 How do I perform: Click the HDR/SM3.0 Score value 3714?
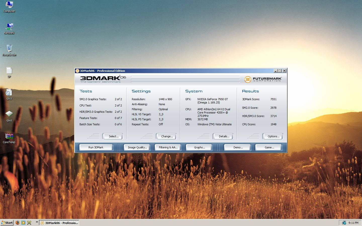pos(273,116)
